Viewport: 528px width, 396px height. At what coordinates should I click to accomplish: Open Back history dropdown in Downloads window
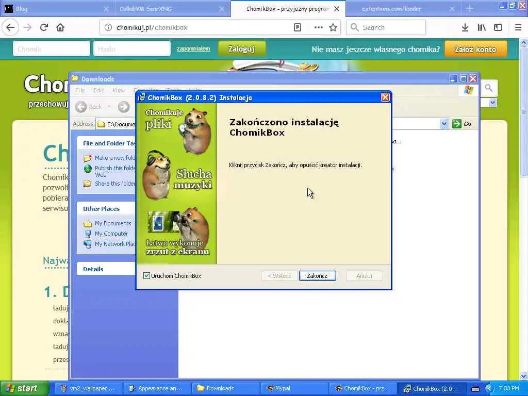click(109, 107)
